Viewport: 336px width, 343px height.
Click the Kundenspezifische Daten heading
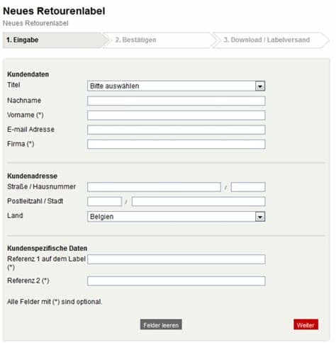click(47, 248)
